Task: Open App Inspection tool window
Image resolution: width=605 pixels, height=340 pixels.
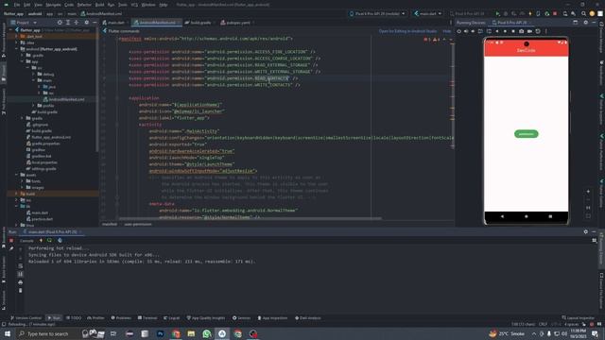Action: click(272, 318)
